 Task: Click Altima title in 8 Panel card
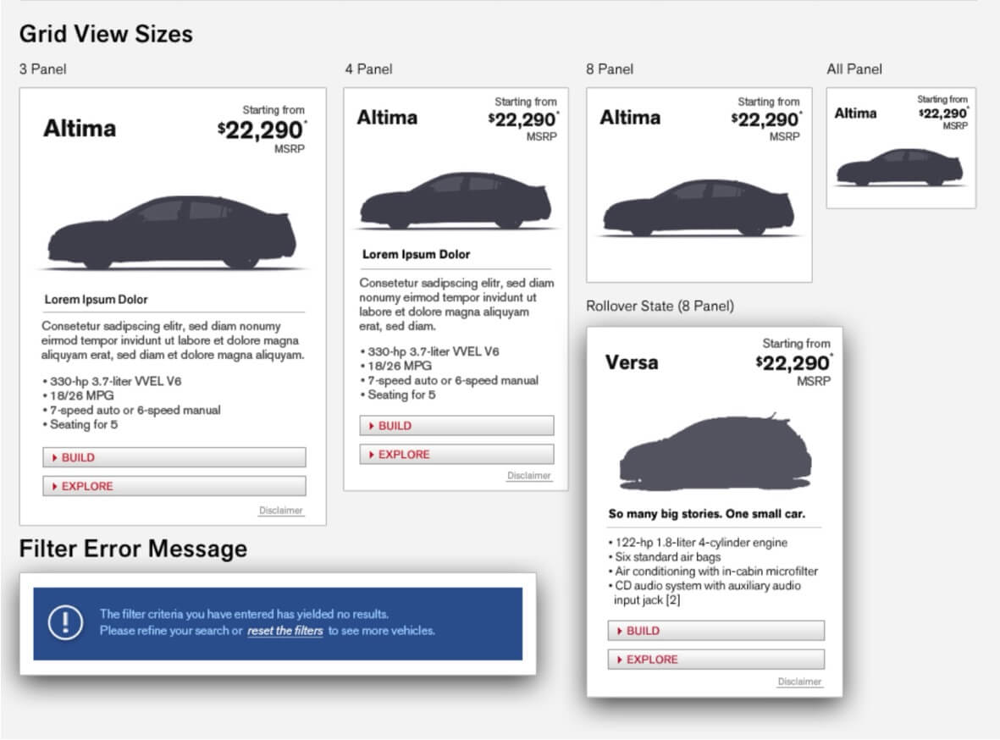coord(630,118)
